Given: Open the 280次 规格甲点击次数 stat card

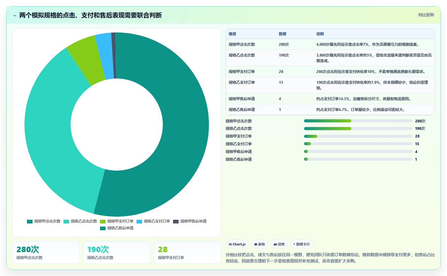Looking at the screenshot, I should (x=46, y=253).
